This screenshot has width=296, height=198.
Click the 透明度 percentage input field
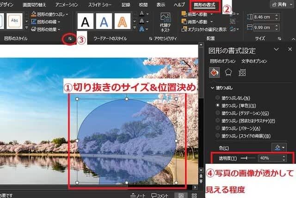[x=267, y=158]
